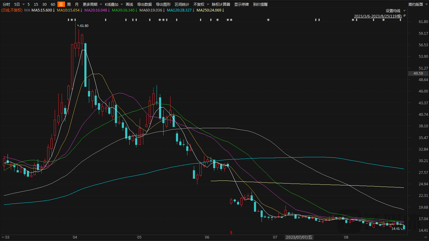Click the 导出数据 button
429x241 pixels.
145,4
